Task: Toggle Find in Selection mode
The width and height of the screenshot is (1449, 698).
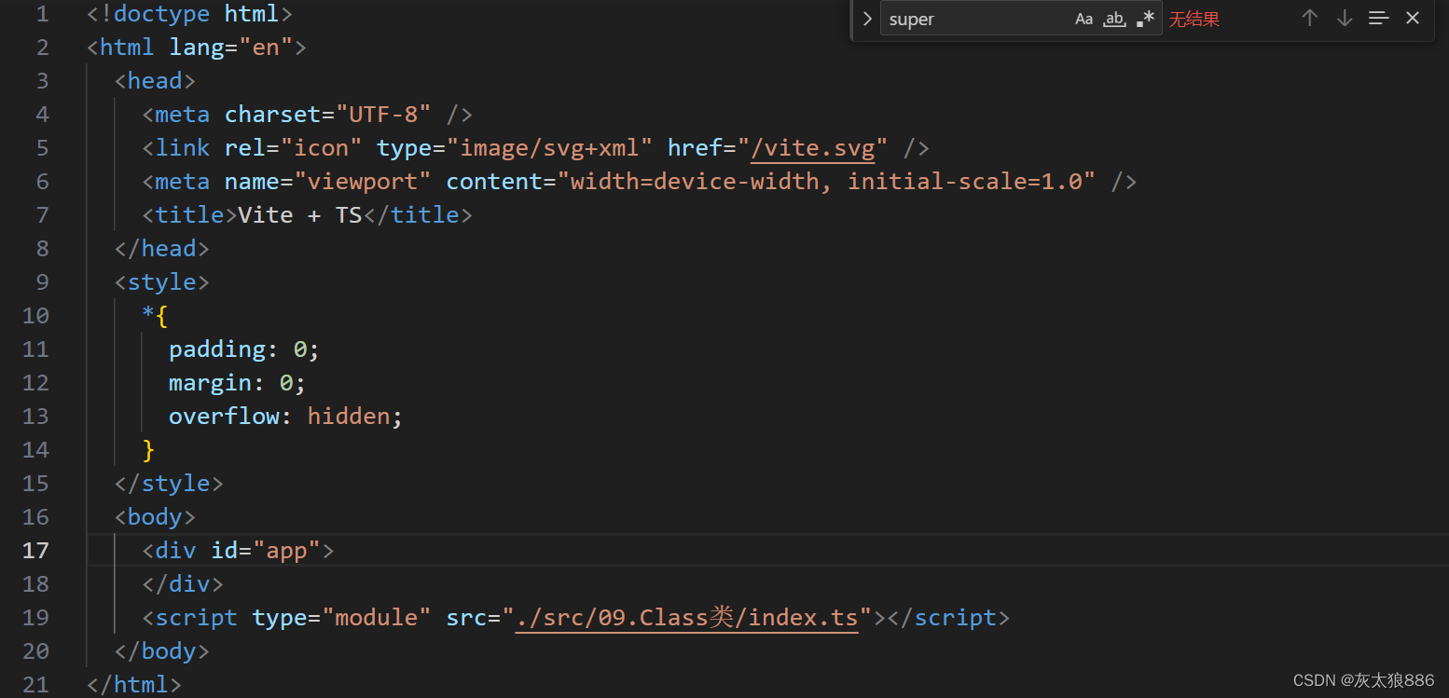Action: (x=1378, y=18)
